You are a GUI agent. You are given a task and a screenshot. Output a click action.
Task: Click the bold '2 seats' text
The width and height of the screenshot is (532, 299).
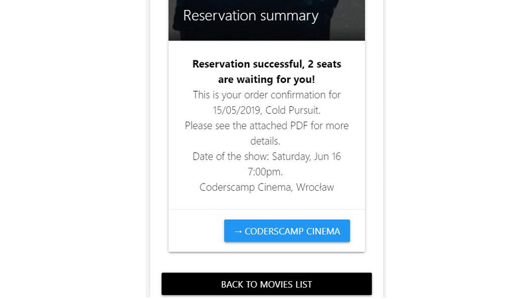point(325,64)
